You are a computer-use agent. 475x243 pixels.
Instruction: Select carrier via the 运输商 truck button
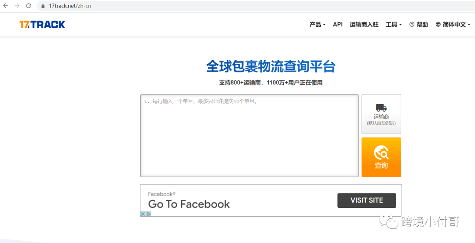tap(381, 114)
